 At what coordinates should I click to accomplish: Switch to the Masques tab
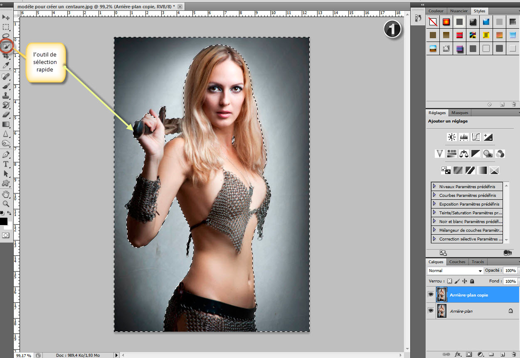(x=460, y=113)
